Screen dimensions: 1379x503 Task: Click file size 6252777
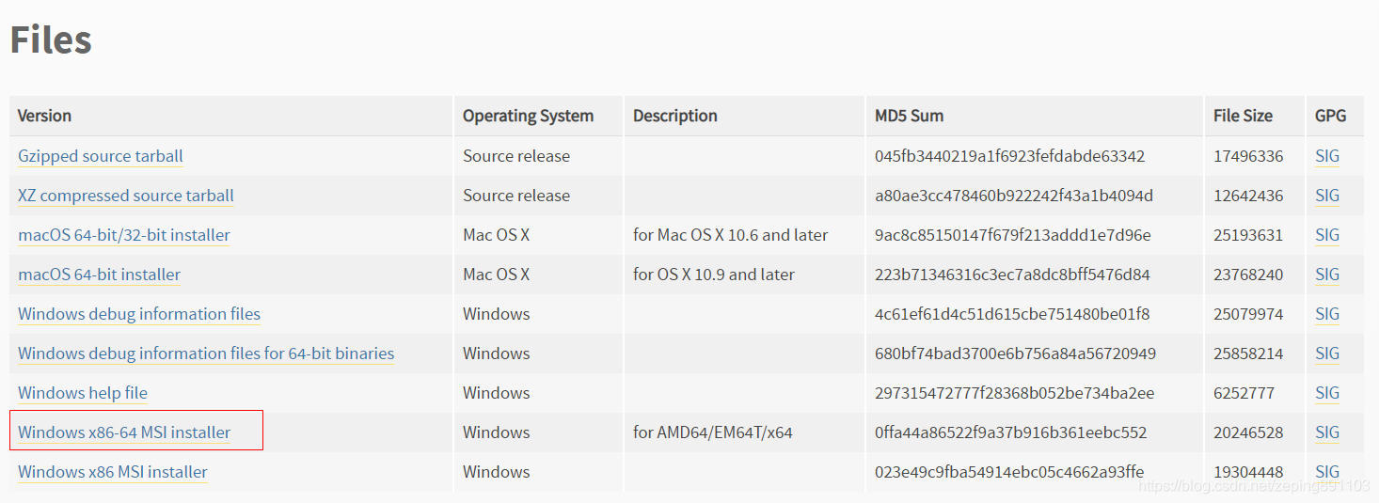(1244, 393)
